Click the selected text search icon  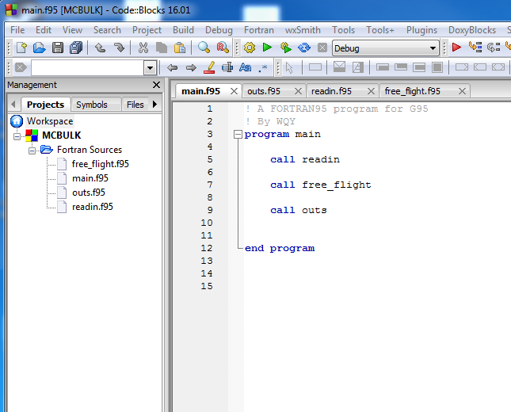pos(227,67)
